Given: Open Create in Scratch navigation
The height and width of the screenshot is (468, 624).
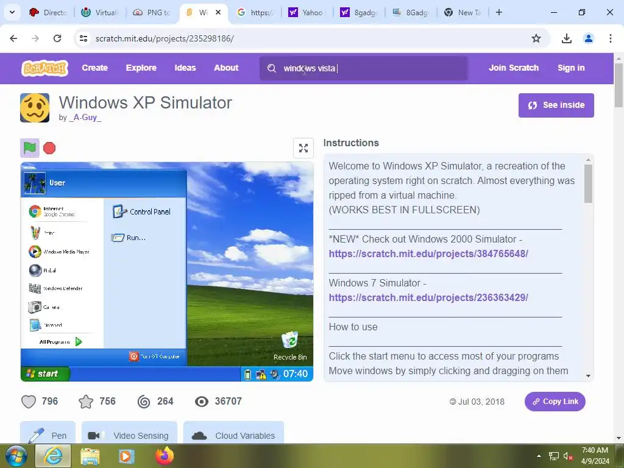Looking at the screenshot, I should 94,68.
